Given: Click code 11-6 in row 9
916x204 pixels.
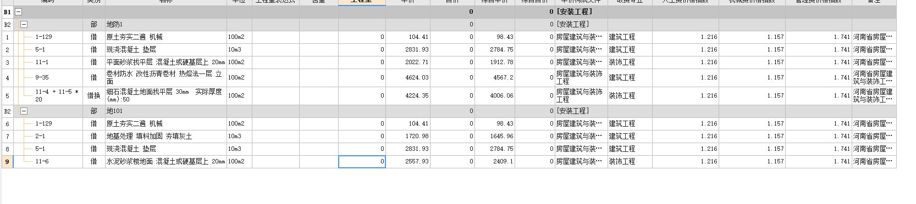Looking at the screenshot, I should (42, 162).
